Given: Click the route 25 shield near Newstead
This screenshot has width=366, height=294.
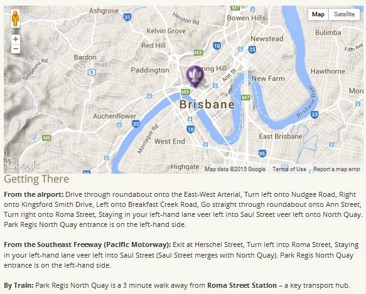Looking at the screenshot, I should pos(252,50).
